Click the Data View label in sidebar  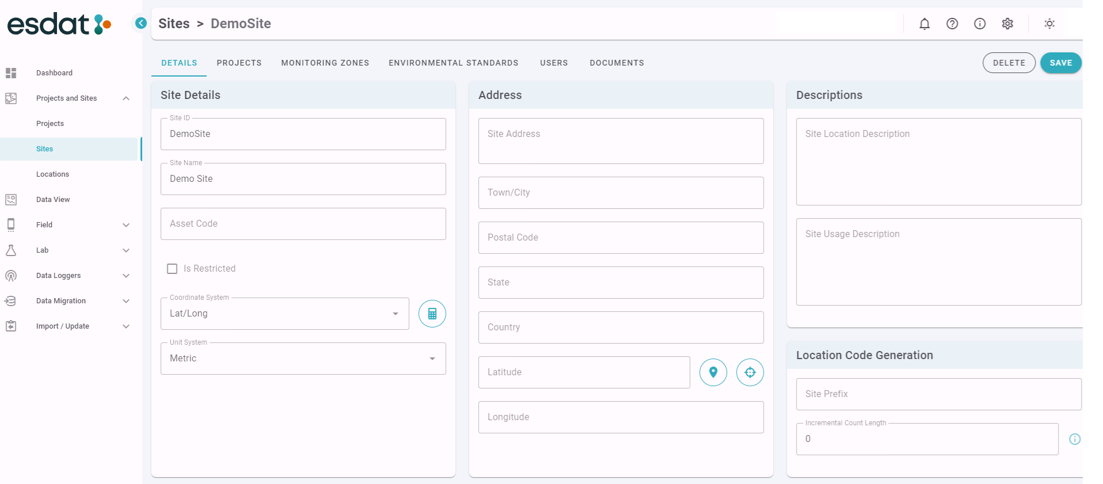tap(53, 200)
